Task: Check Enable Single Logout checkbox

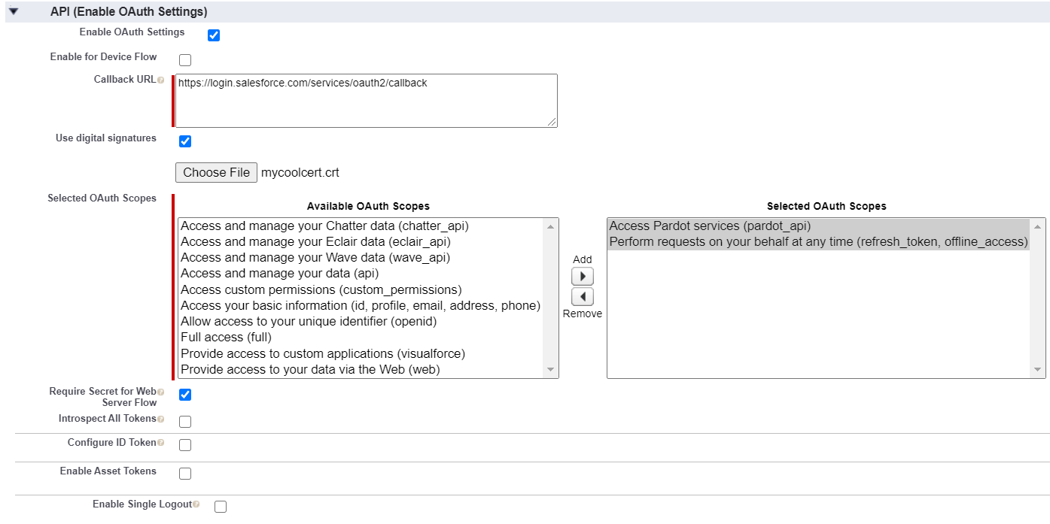Action: coord(221,507)
